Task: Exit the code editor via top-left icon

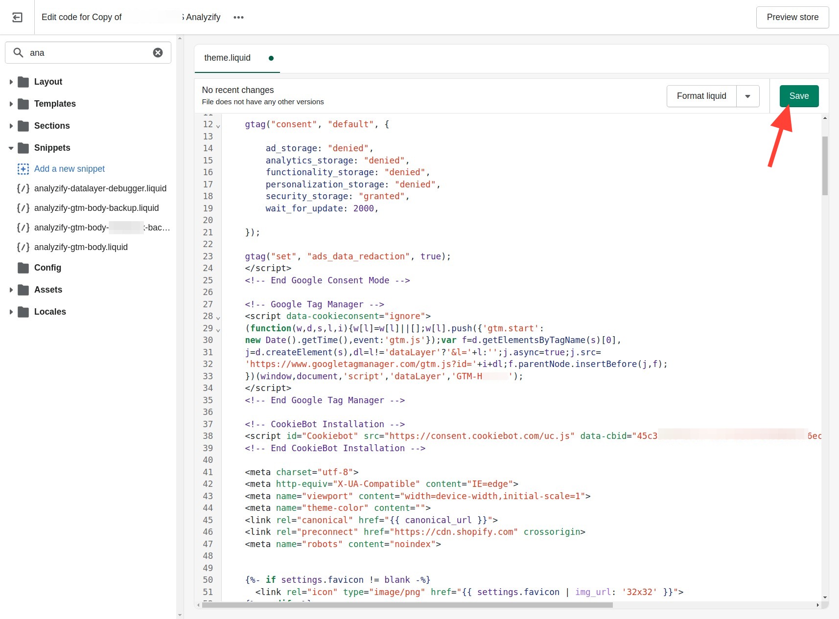Action: (17, 17)
